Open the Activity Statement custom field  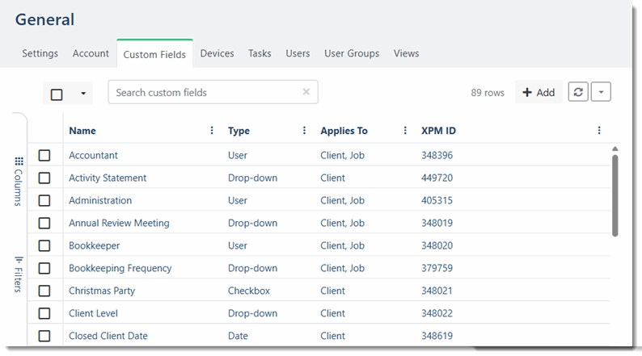click(x=108, y=178)
